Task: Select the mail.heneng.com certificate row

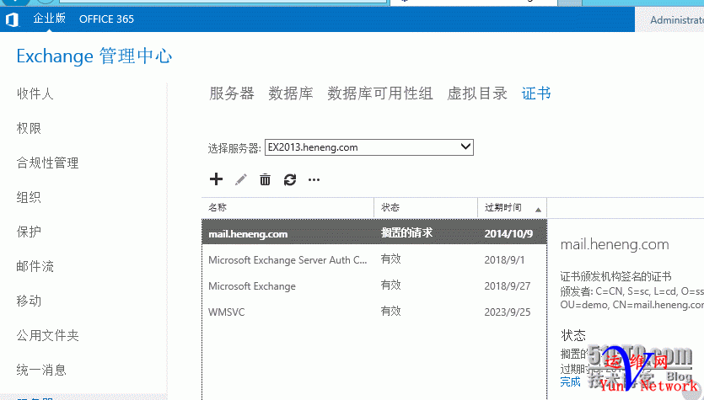Action: click(x=374, y=233)
